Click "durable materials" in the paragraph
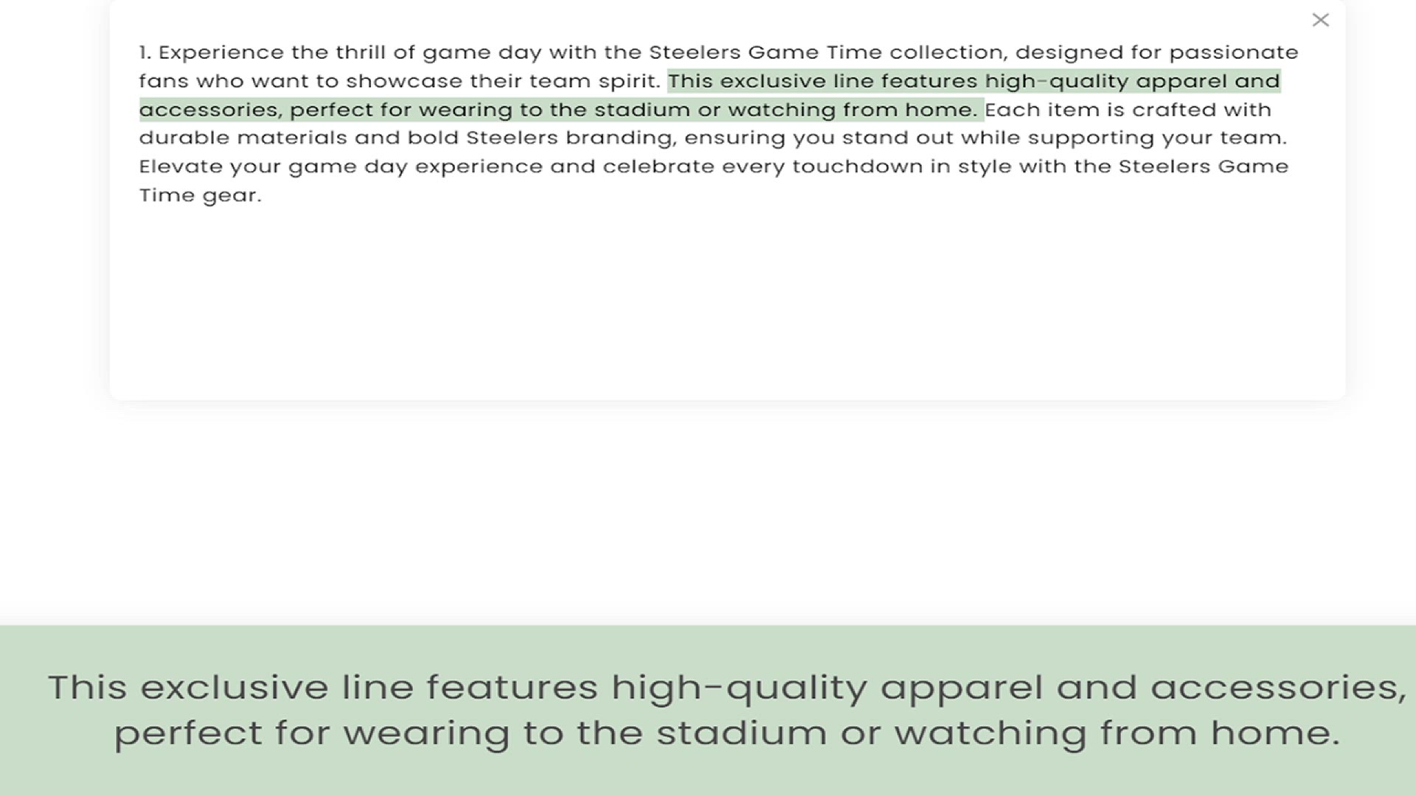This screenshot has width=1416, height=796. (x=242, y=138)
